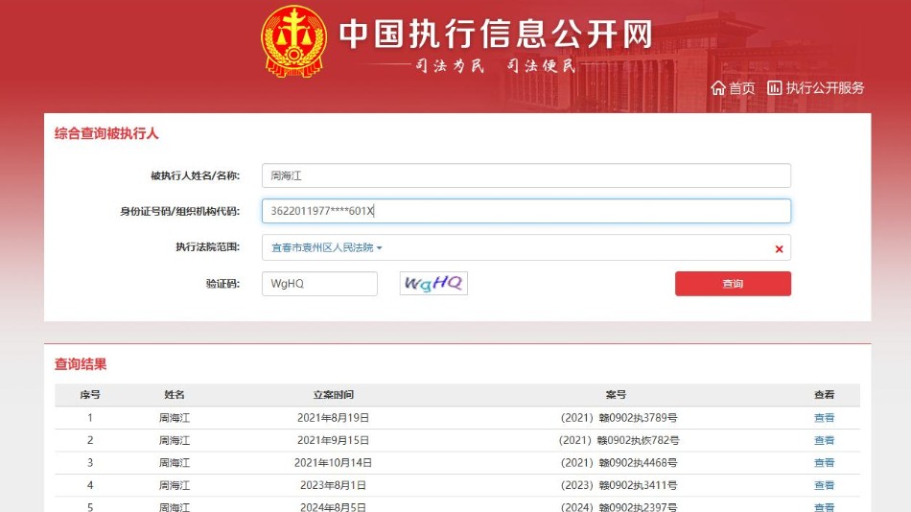Select date cell 2023年8月1日
The width and height of the screenshot is (911, 512).
tap(333, 485)
